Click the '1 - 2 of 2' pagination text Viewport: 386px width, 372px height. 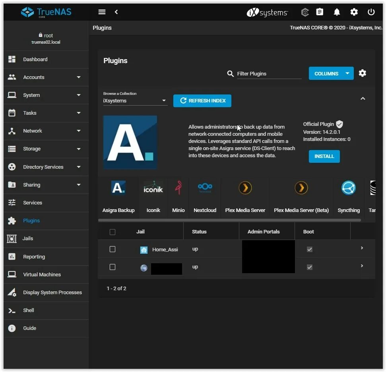116,288
